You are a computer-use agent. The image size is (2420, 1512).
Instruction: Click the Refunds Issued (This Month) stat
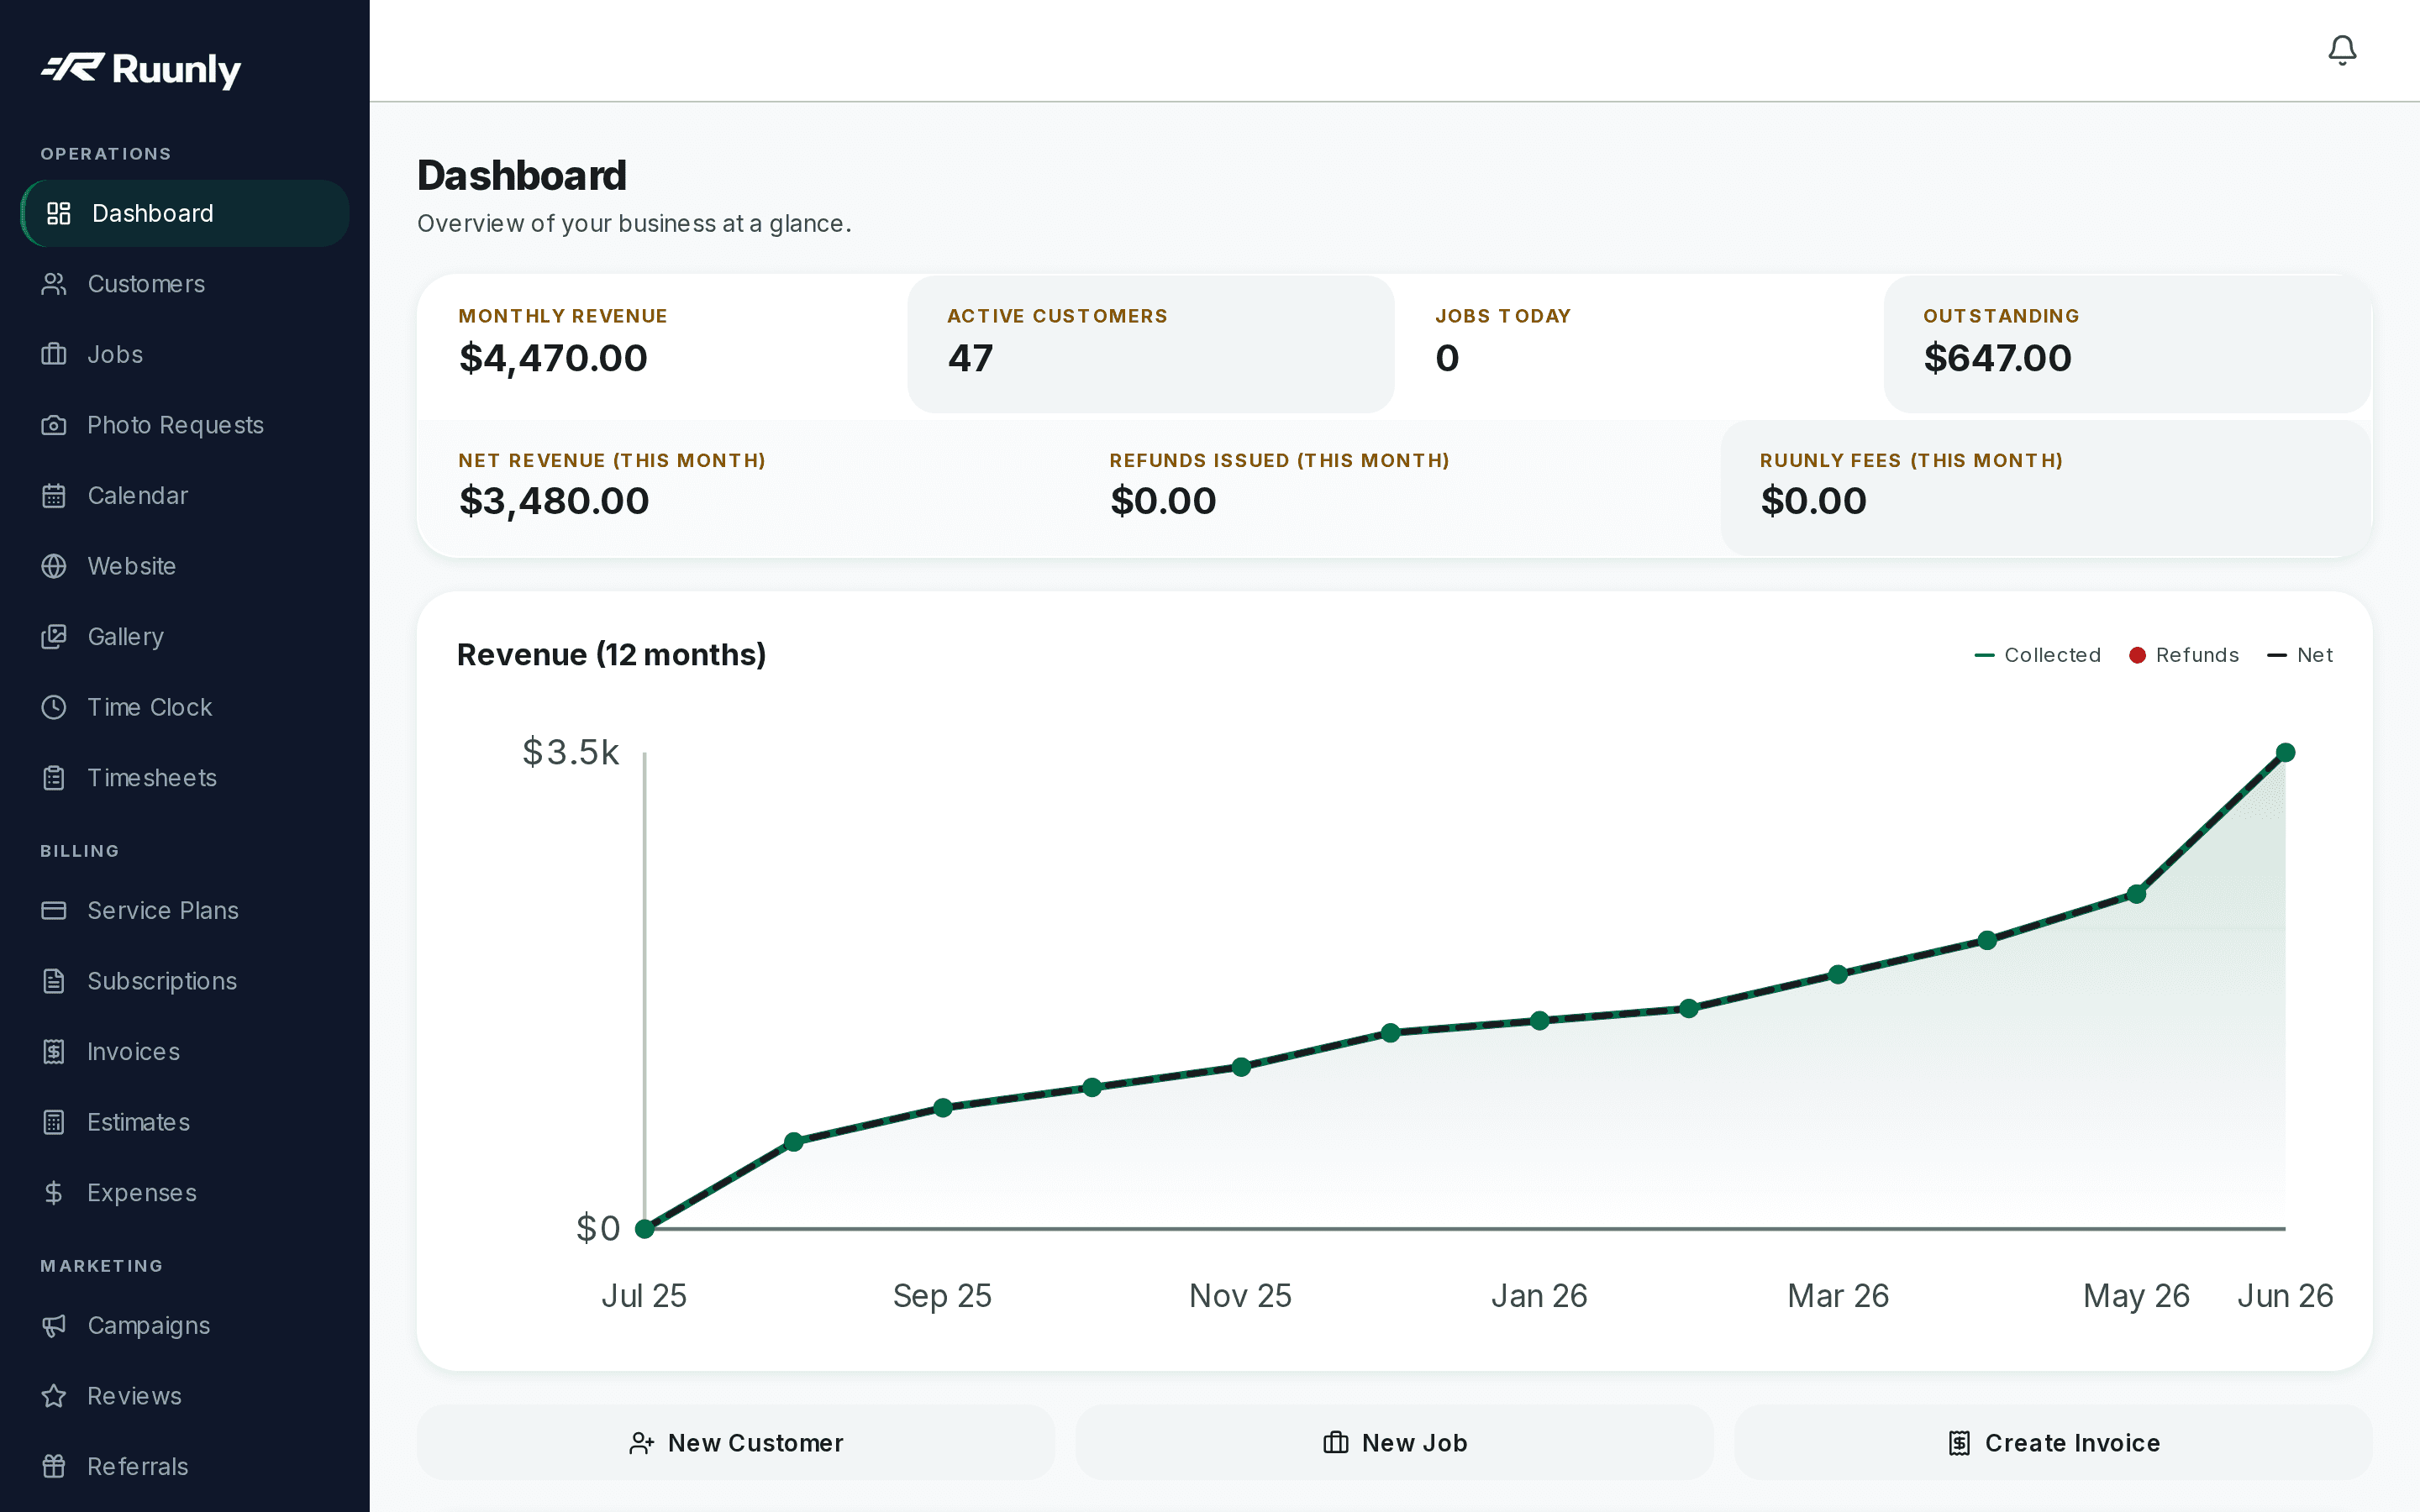(1394, 488)
